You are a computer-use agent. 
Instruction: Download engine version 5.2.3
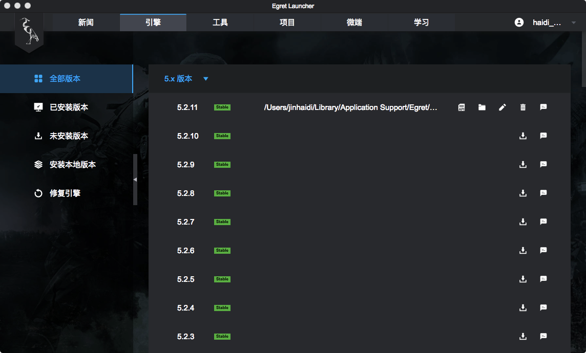click(523, 337)
